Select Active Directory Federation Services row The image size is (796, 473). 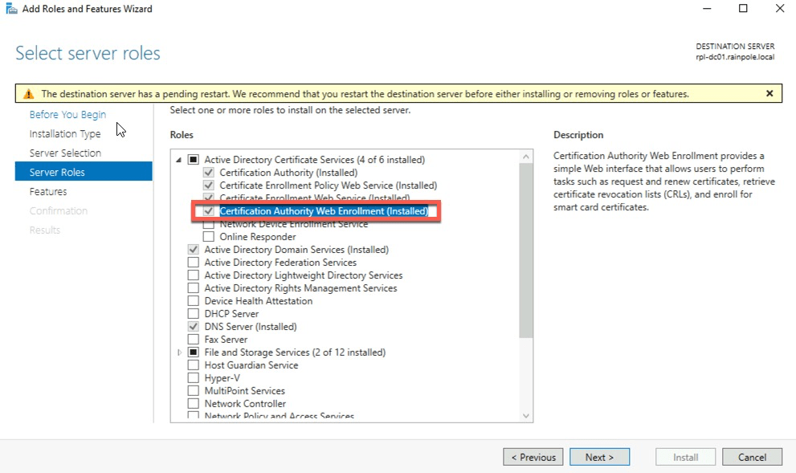pyautogui.click(x=280, y=263)
